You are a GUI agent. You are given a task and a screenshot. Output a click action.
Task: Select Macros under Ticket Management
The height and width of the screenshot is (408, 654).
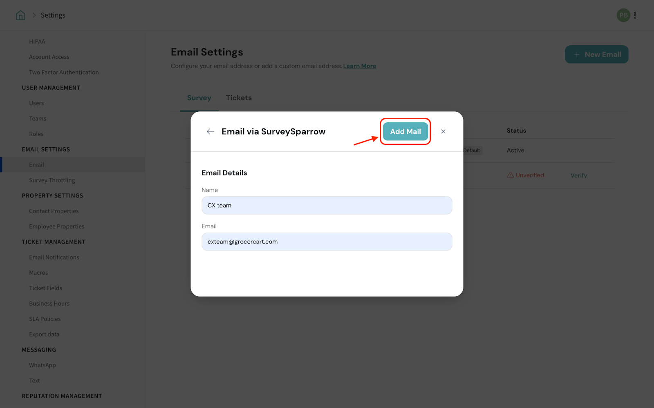[x=38, y=273]
